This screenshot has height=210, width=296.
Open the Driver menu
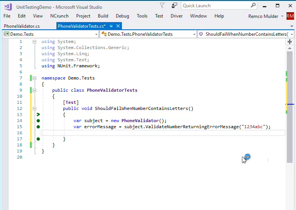[x=176, y=16]
